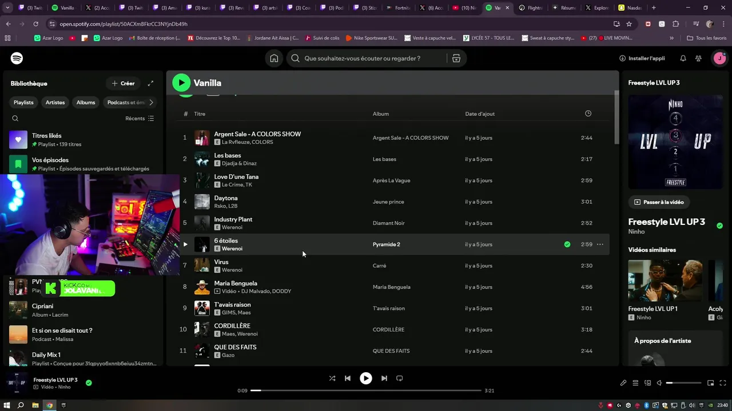This screenshot has height=411, width=732.
Task: Open Windows system volume tray icon
Action: (691, 405)
